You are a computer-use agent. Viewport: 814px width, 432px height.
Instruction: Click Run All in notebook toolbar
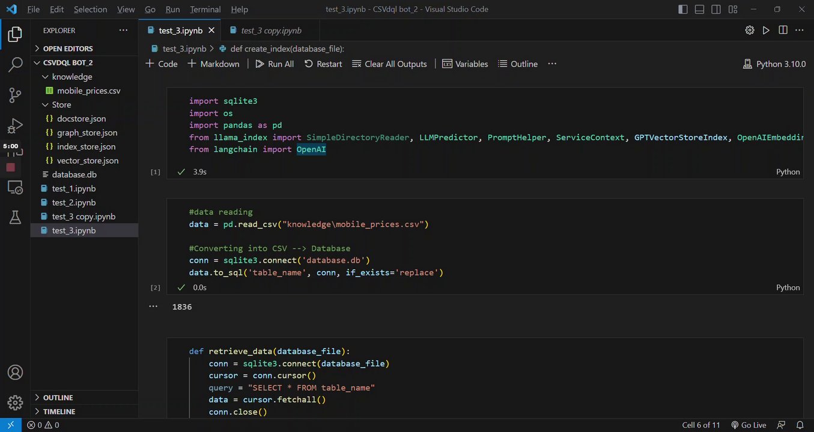[275, 64]
